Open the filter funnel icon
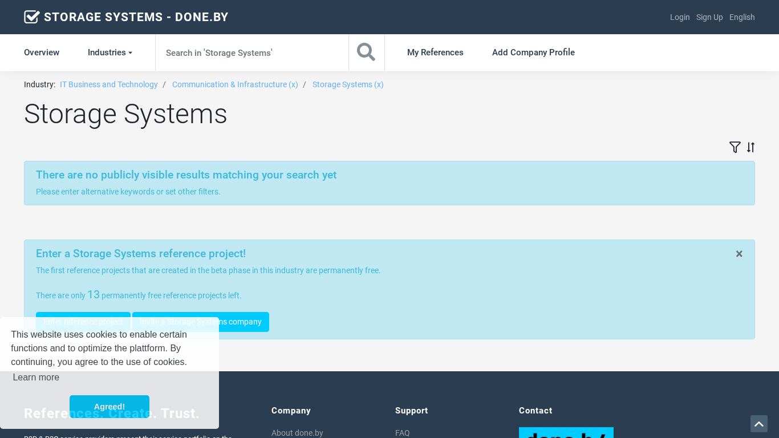 tap(735, 147)
